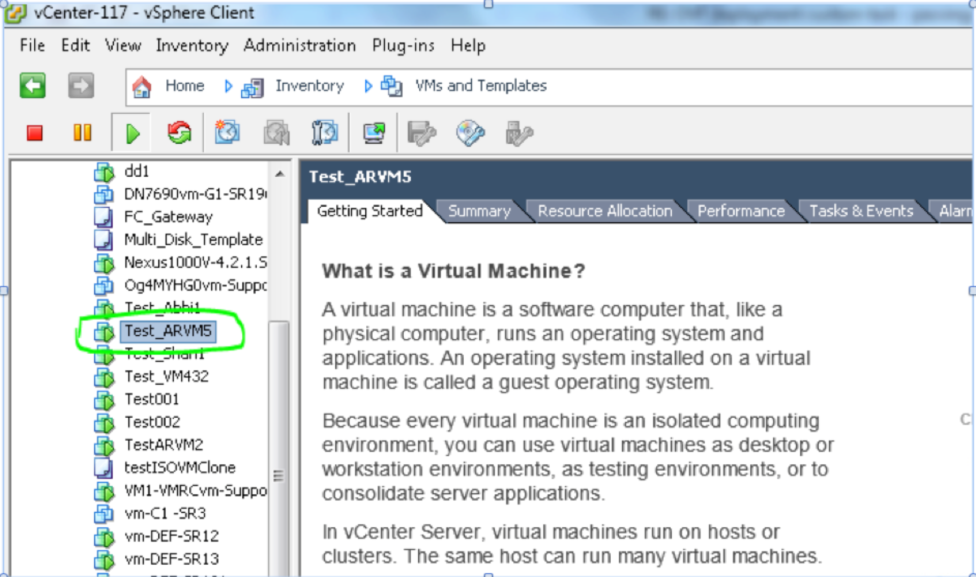Click the floppy device connection toolbar icon
This screenshot has width=976, height=577.
[422, 134]
